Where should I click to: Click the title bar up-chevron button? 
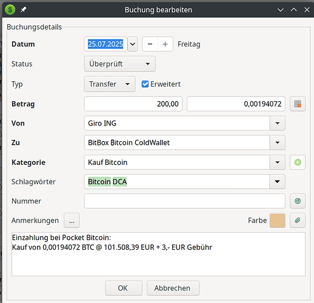tap(293, 10)
